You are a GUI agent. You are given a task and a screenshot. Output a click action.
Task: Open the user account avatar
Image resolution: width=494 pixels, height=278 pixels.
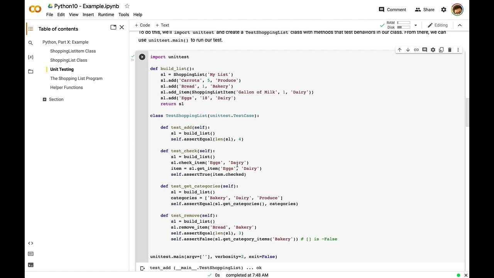click(457, 10)
